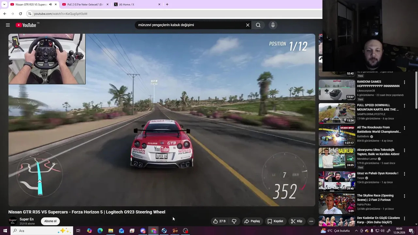The height and width of the screenshot is (235, 418).
Task: Launch Microsoft Copilot from taskbar
Action: (x=89, y=231)
